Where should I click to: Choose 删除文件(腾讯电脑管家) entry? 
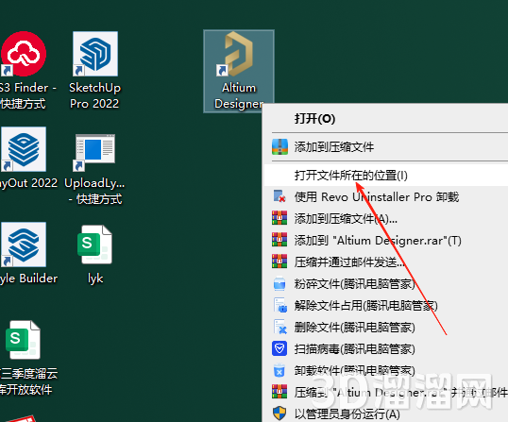point(385,327)
